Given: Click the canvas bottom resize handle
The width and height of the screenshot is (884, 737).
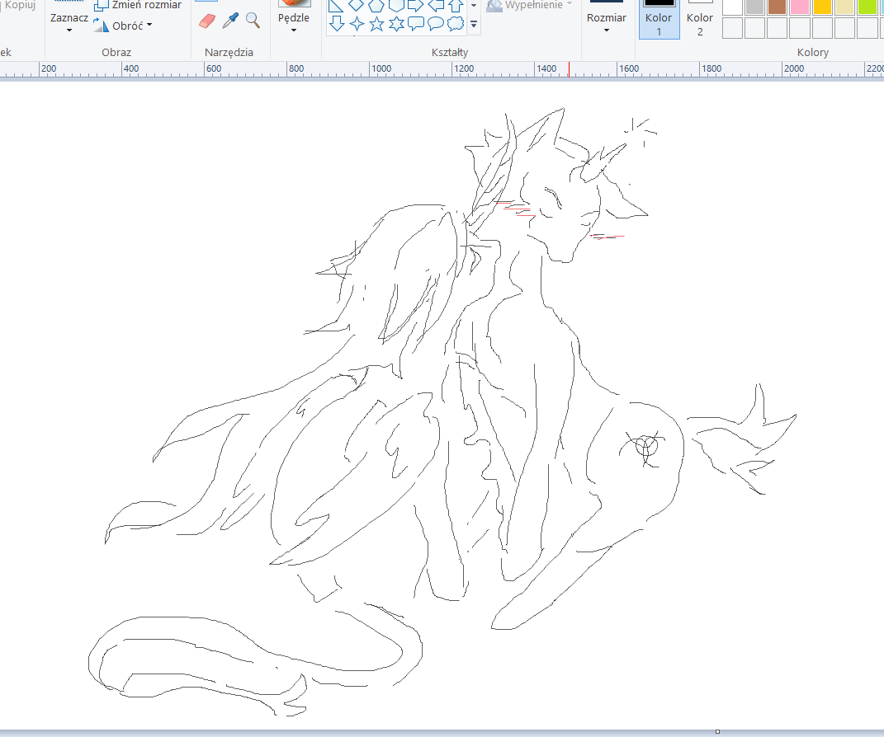Looking at the screenshot, I should point(718,731).
